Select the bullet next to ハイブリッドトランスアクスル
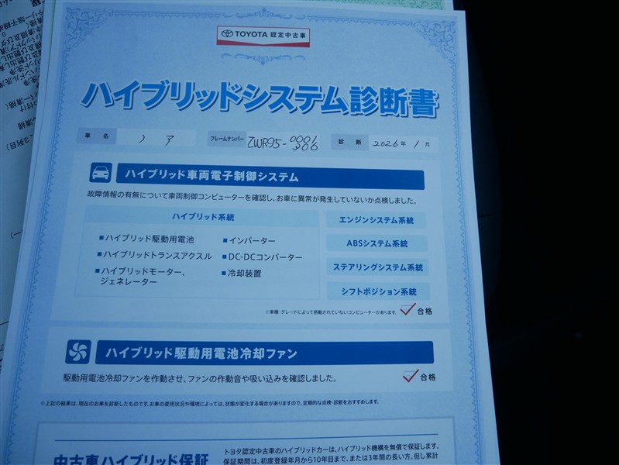This screenshot has height=465, width=619. pyautogui.click(x=100, y=254)
